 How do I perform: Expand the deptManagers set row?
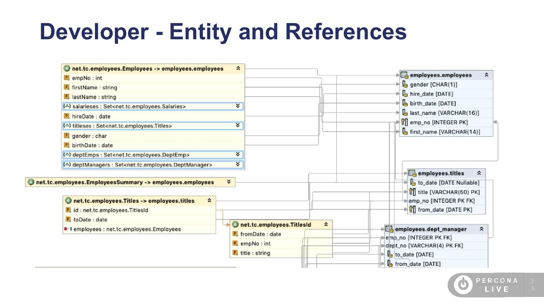(238, 164)
